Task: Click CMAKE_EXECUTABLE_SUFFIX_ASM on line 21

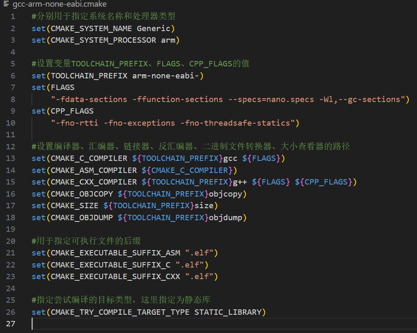Action: point(115,253)
